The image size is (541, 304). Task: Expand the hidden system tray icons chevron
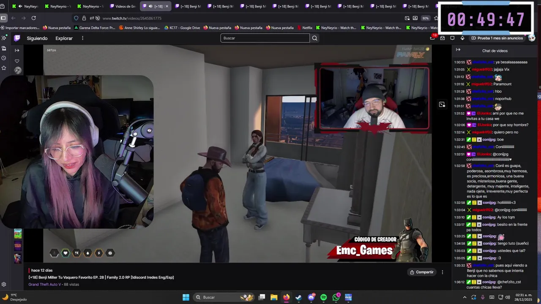click(465, 297)
